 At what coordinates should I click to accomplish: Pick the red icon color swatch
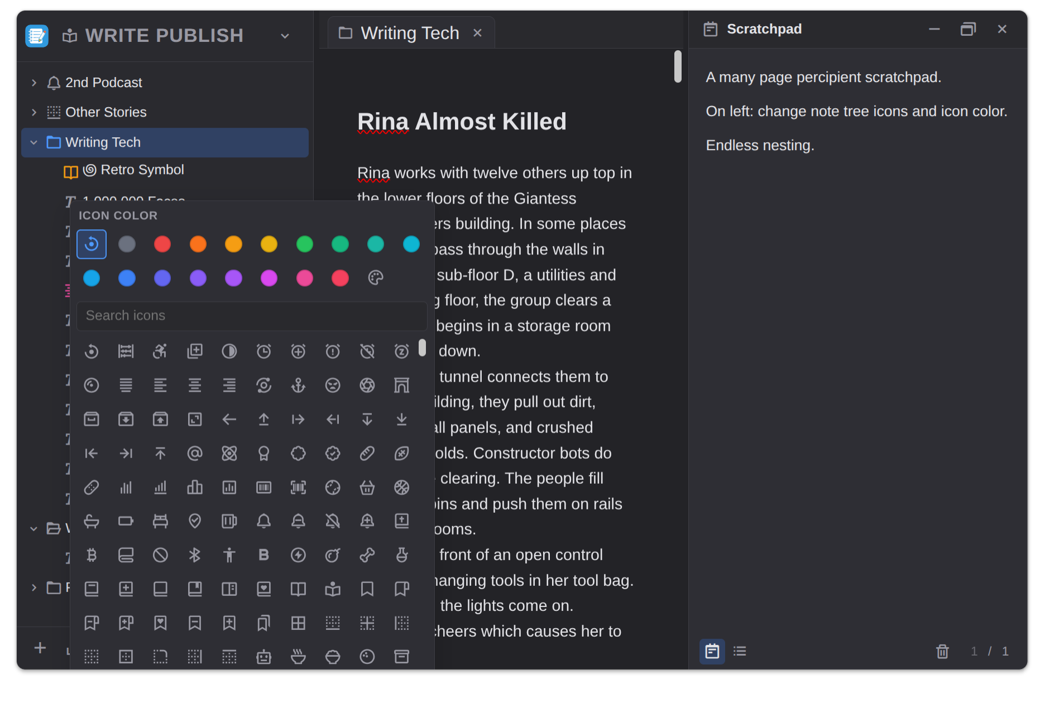pos(162,244)
